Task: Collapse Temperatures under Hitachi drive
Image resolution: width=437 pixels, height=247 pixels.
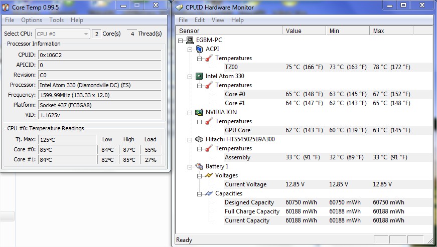Action: click(200, 149)
